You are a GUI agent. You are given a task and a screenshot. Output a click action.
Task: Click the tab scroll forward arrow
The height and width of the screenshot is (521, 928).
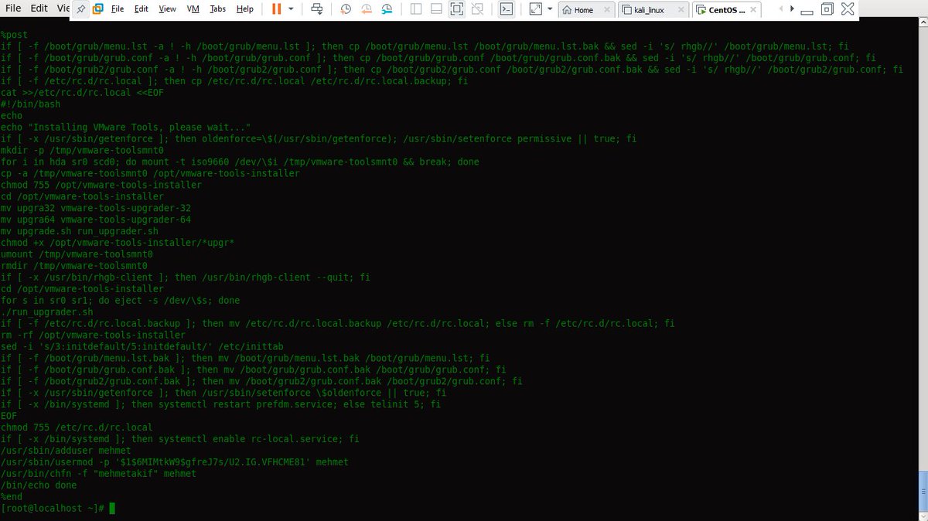[790, 10]
